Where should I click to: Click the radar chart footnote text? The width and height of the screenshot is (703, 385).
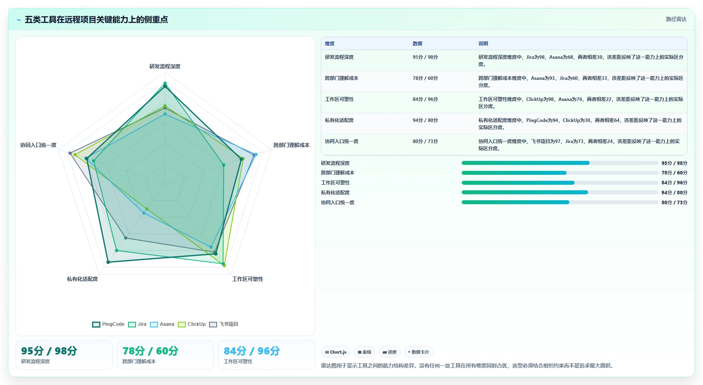(468, 366)
